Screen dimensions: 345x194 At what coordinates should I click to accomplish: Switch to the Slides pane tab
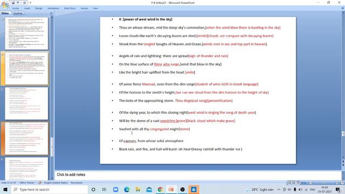pos(5,13)
